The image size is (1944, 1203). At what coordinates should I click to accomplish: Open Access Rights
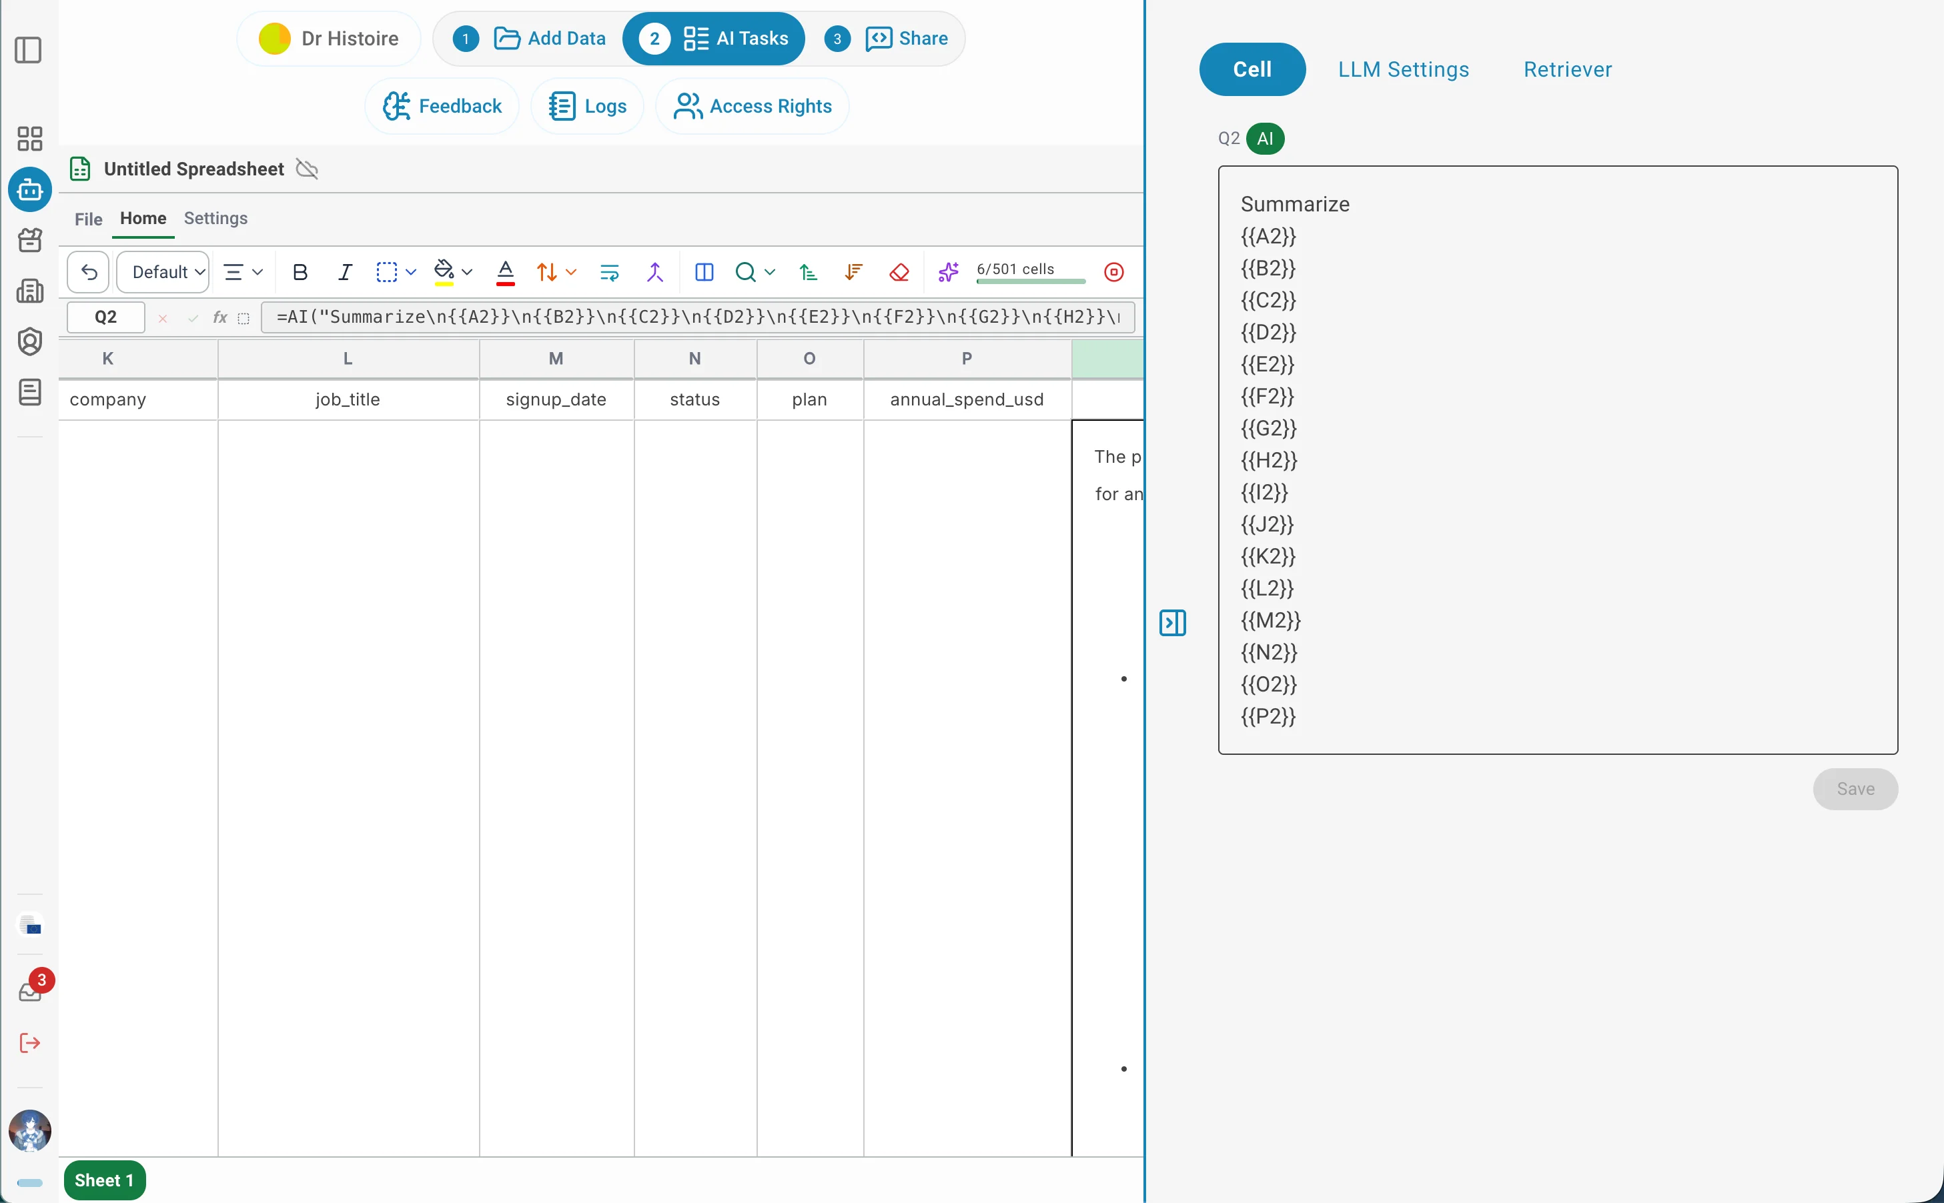tap(752, 106)
